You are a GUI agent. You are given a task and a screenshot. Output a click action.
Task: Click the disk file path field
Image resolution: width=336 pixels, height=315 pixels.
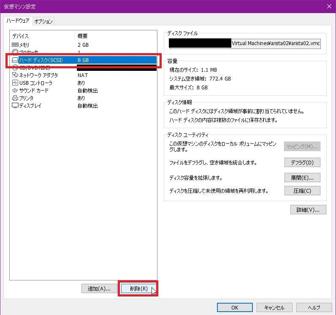pyautogui.click(x=244, y=43)
